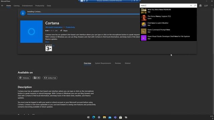
Task: Open Mail app from taskbar
Action: [x=110, y=117]
